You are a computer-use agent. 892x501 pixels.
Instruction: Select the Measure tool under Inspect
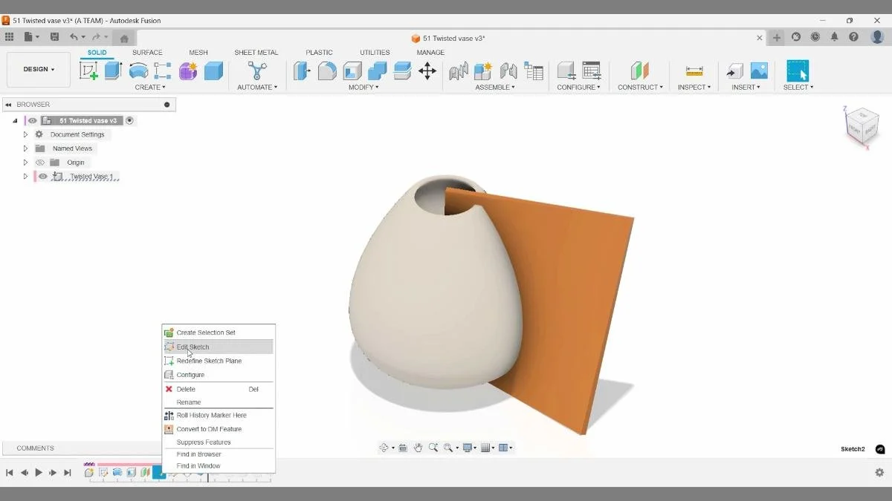pyautogui.click(x=694, y=71)
